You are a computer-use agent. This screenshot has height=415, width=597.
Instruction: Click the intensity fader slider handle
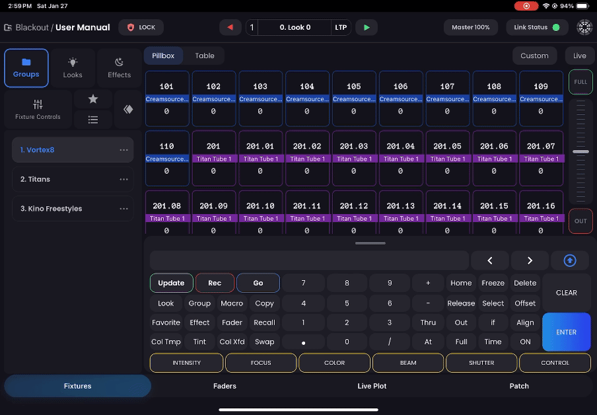click(580, 152)
